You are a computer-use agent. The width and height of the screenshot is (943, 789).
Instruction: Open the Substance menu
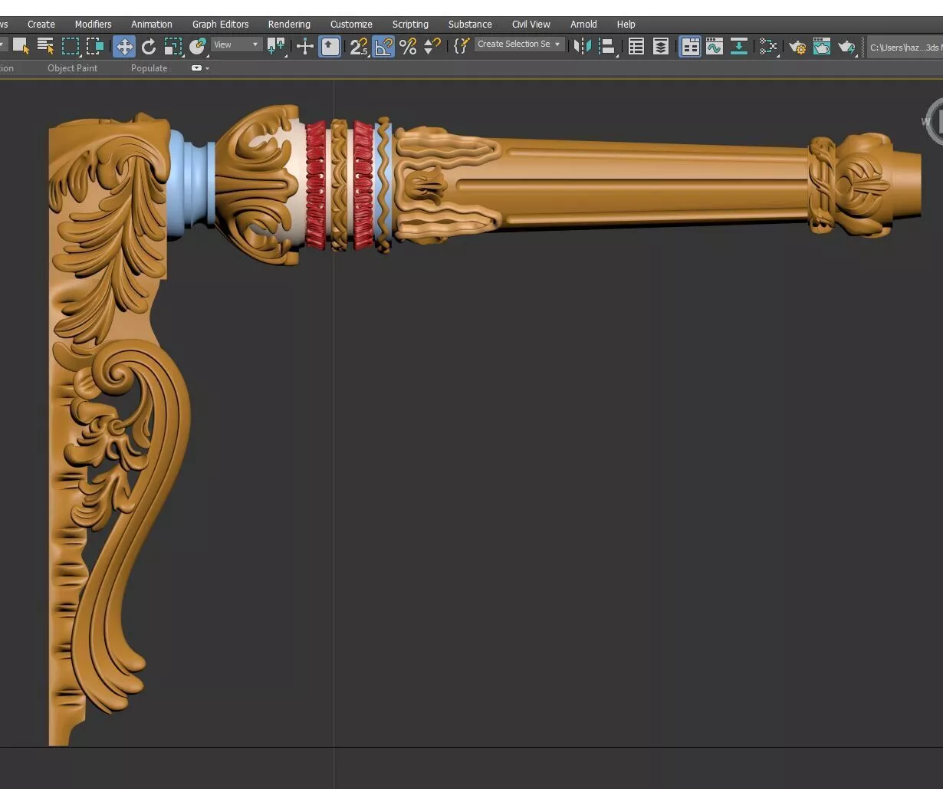coord(470,25)
